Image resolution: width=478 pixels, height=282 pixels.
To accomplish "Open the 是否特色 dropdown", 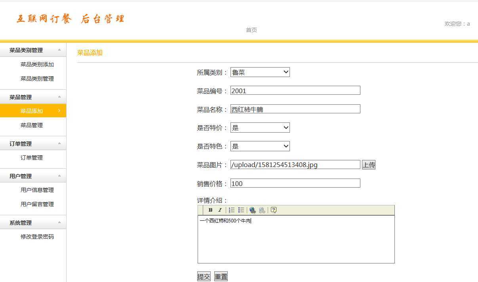I will click(x=260, y=146).
